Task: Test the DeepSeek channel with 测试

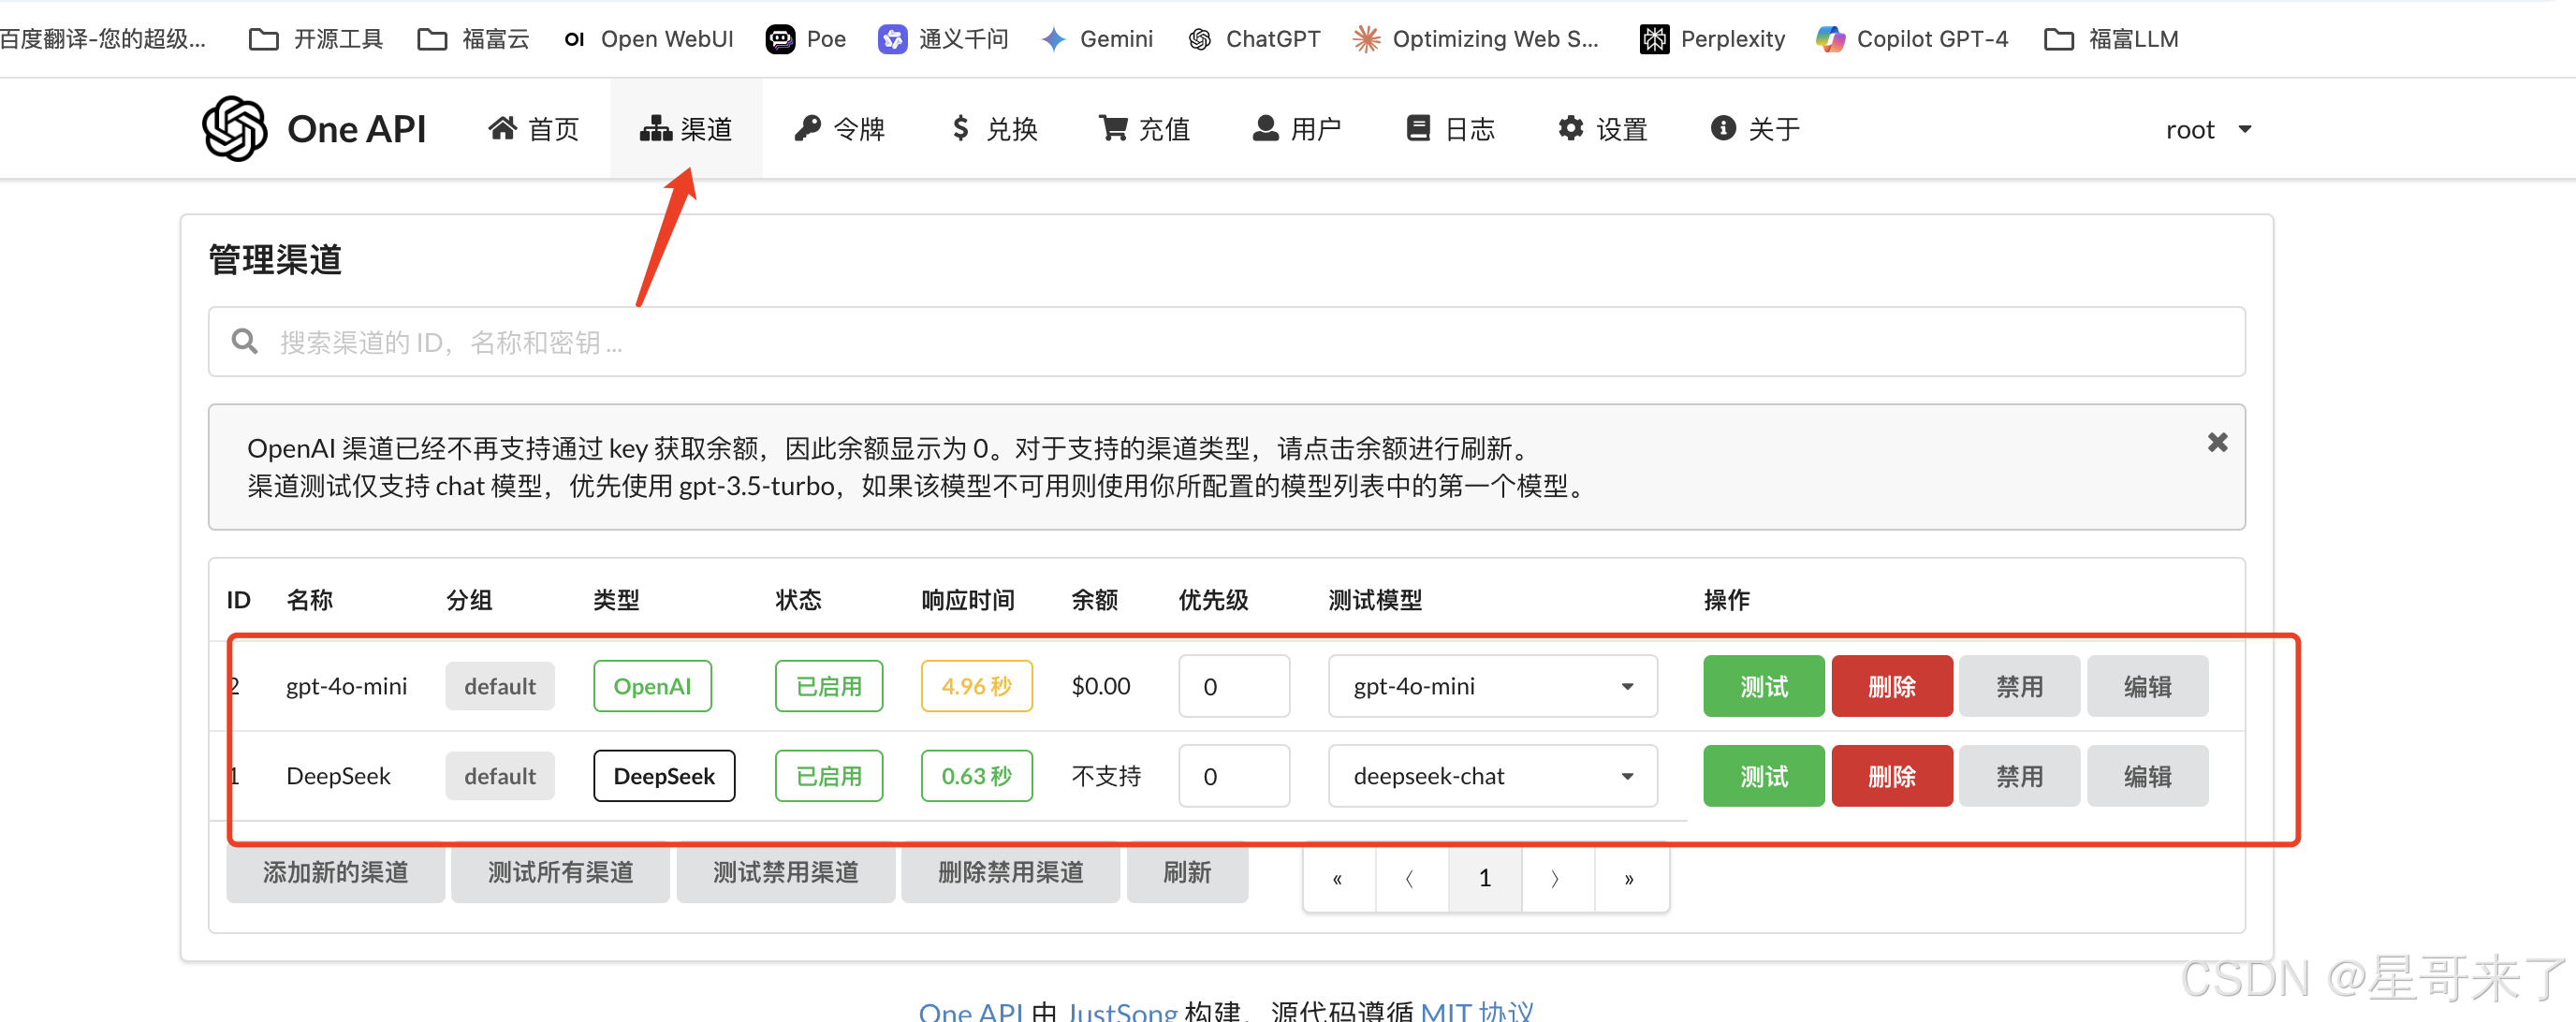Action: click(1763, 776)
